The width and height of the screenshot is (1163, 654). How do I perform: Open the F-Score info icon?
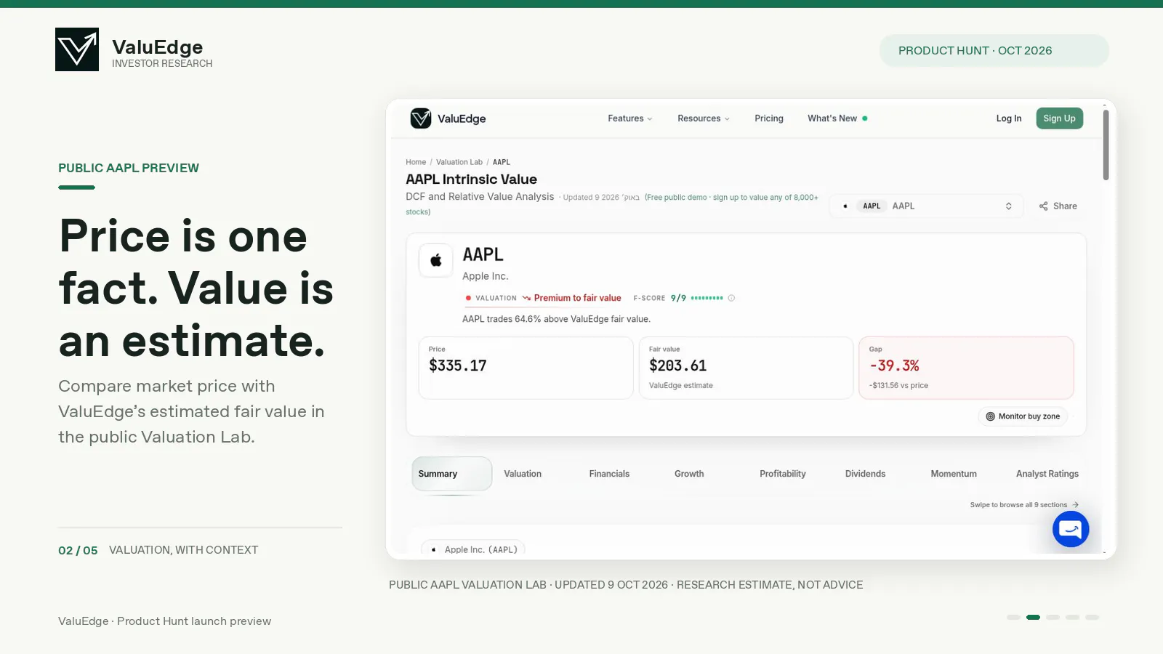click(x=731, y=298)
